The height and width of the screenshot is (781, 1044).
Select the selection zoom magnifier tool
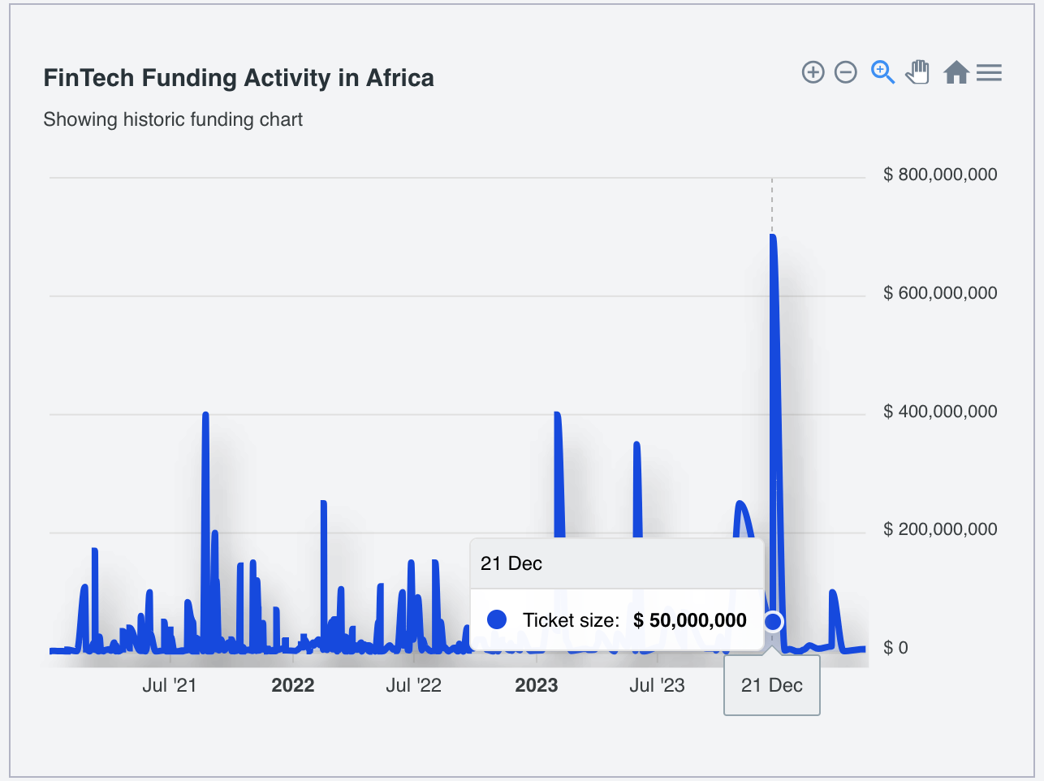tap(882, 72)
